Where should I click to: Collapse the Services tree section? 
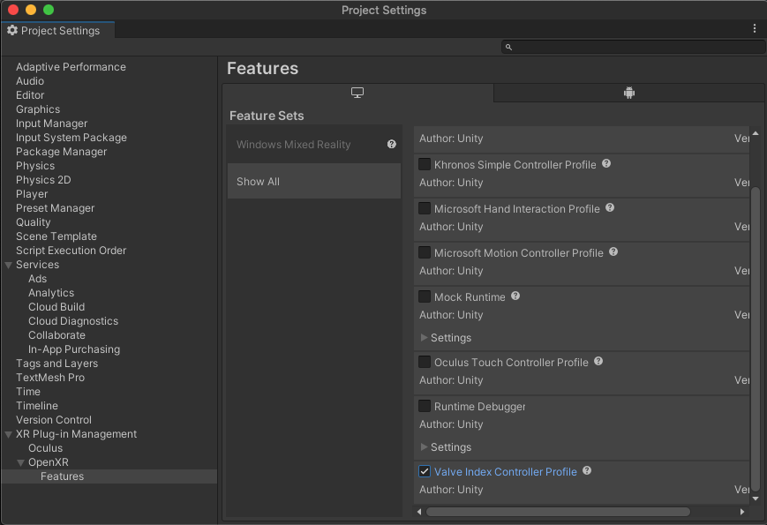pyautogui.click(x=9, y=265)
